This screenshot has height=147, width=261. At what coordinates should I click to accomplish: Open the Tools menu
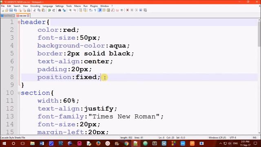pos(69,6)
